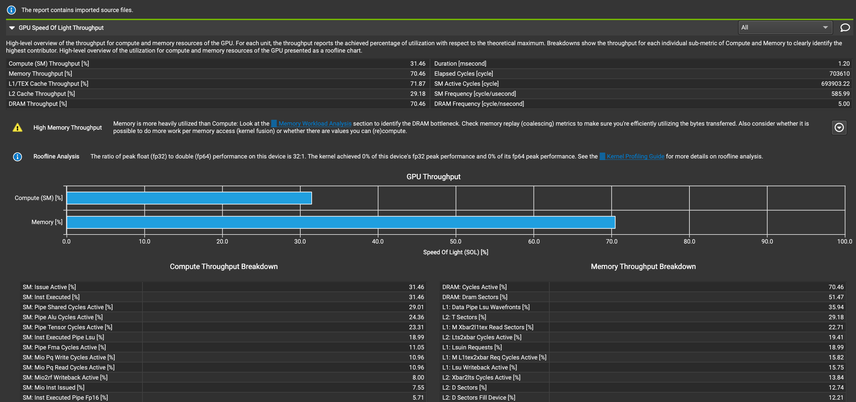Expand High Memory Throughput rule details button
This screenshot has height=402, width=856.
(x=839, y=128)
